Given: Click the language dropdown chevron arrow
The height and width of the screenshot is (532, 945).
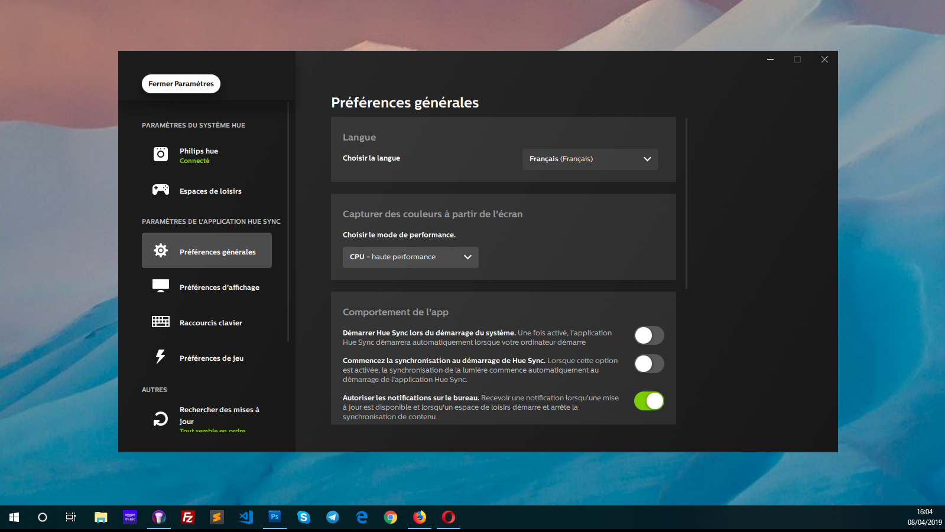Looking at the screenshot, I should 647,159.
